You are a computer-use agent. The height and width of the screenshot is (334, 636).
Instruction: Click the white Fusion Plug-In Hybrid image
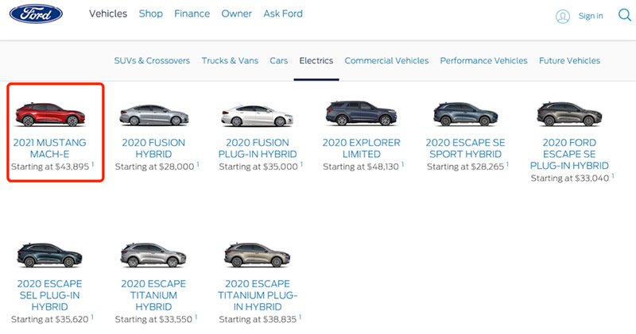257,115
